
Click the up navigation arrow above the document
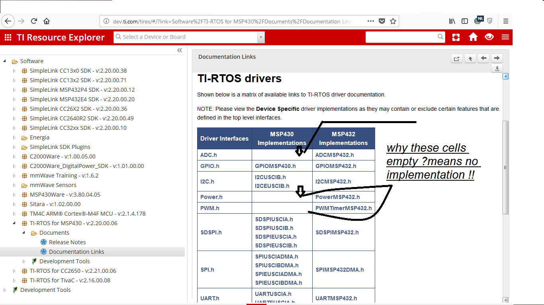(470, 58)
